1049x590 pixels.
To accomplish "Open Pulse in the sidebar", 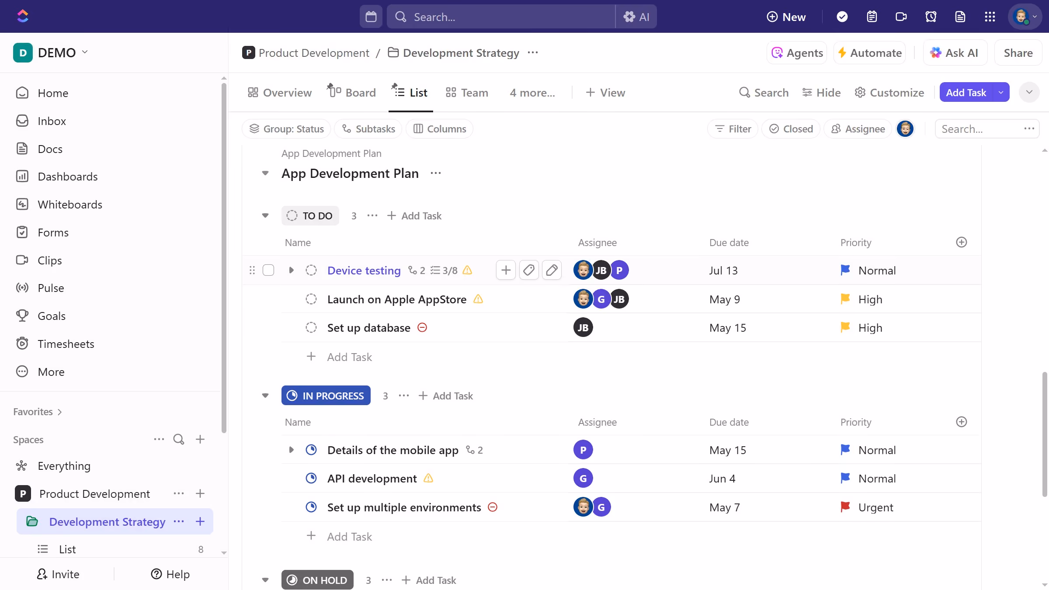I will pos(39,288).
